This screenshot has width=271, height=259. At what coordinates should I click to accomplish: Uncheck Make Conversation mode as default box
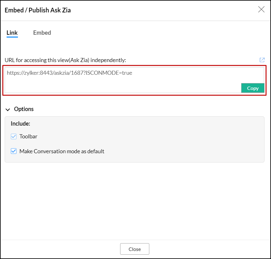click(14, 151)
